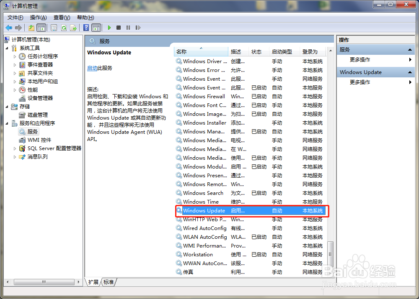Collapse the 存储 tree node

point(7,107)
